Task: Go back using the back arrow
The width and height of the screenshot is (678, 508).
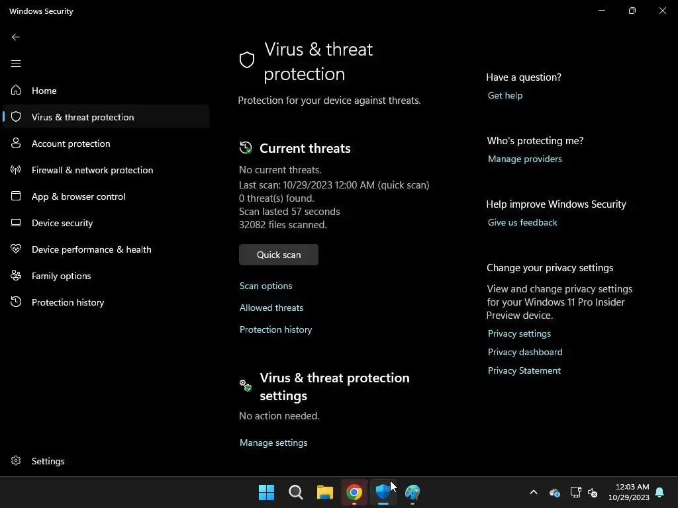Action: click(16, 37)
